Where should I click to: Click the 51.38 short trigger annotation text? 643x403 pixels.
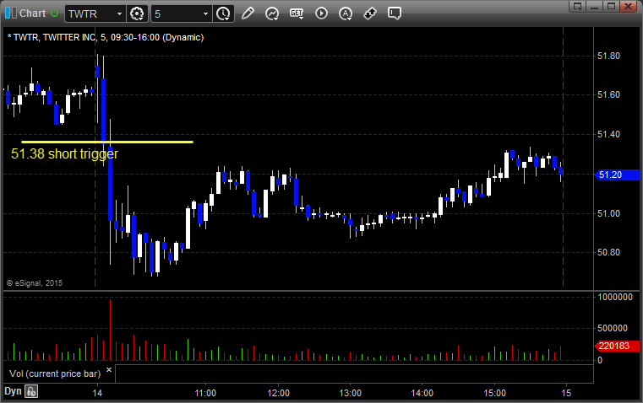[64, 153]
